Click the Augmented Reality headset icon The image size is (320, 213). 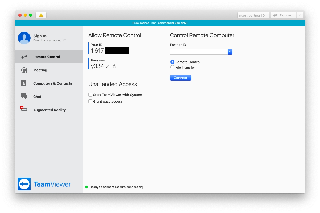click(24, 109)
